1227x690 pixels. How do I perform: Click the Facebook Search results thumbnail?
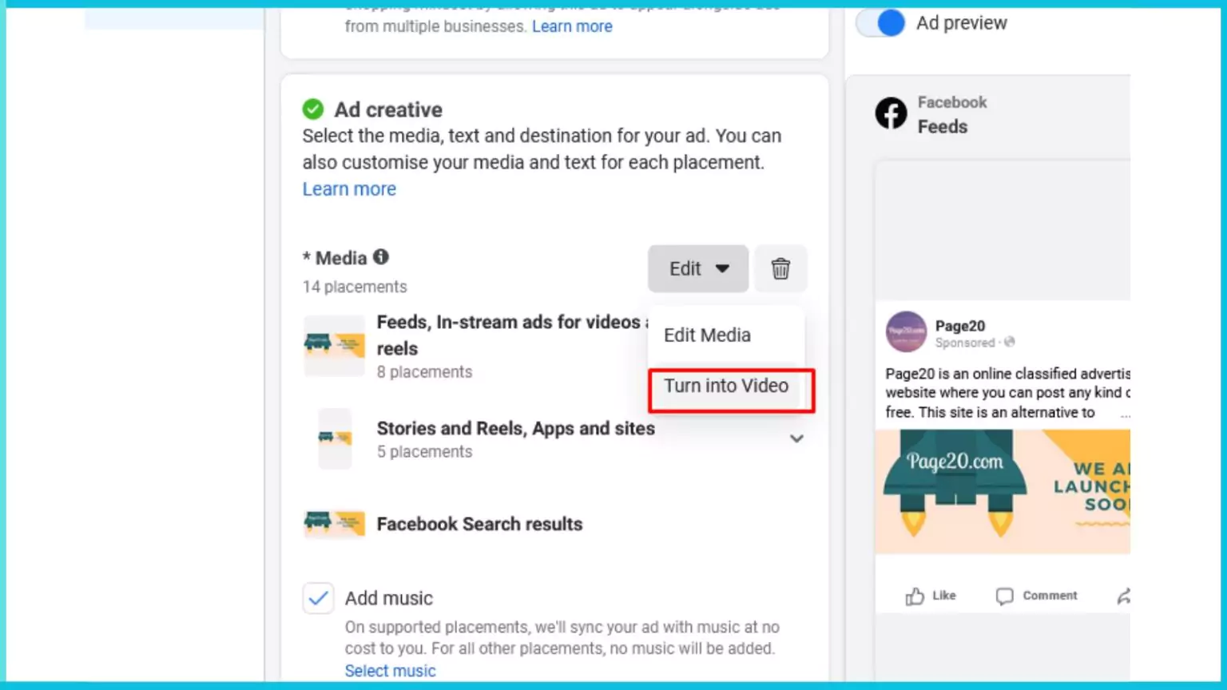[334, 523]
